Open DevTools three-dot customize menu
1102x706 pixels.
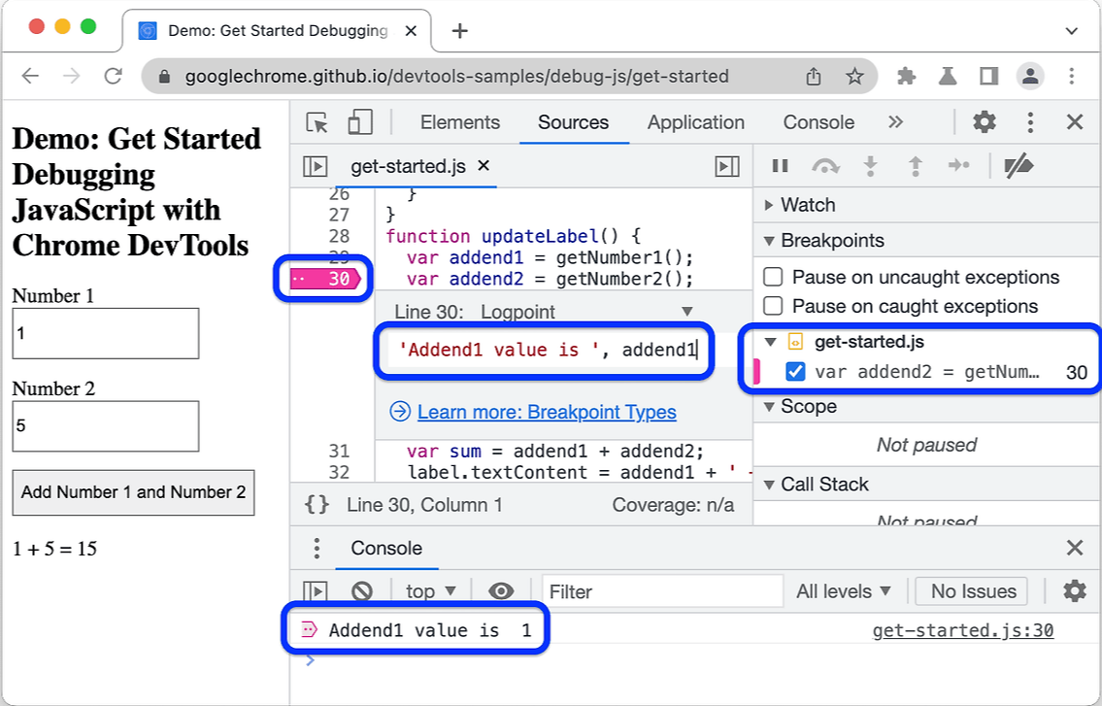(x=1030, y=121)
